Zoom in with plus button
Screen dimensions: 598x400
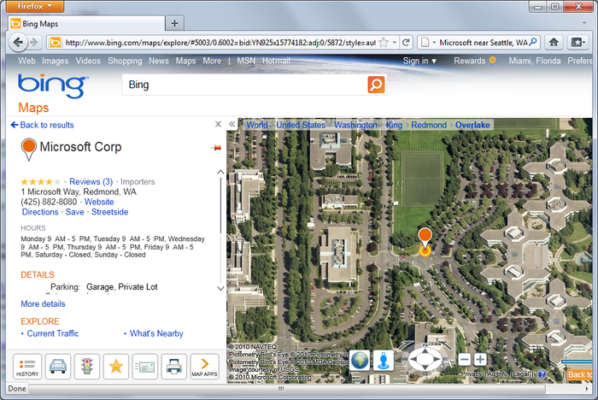click(480, 360)
